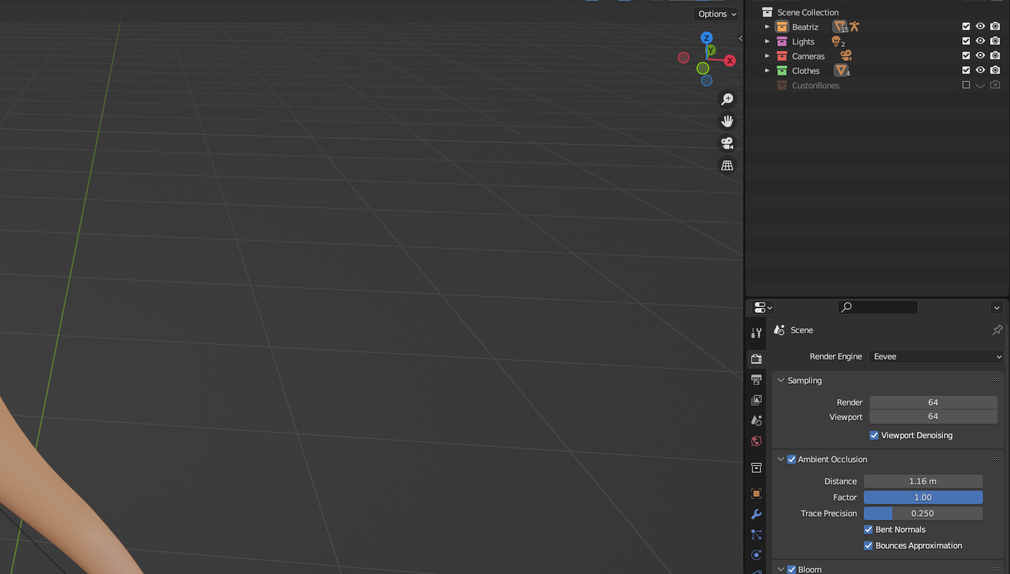Toggle camera view with camera icon
1010x574 pixels.
[727, 143]
